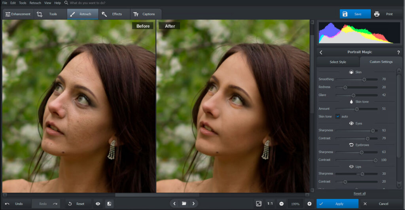Click the fit-to-screen icon
This screenshot has height=210, width=405.
[259, 204]
